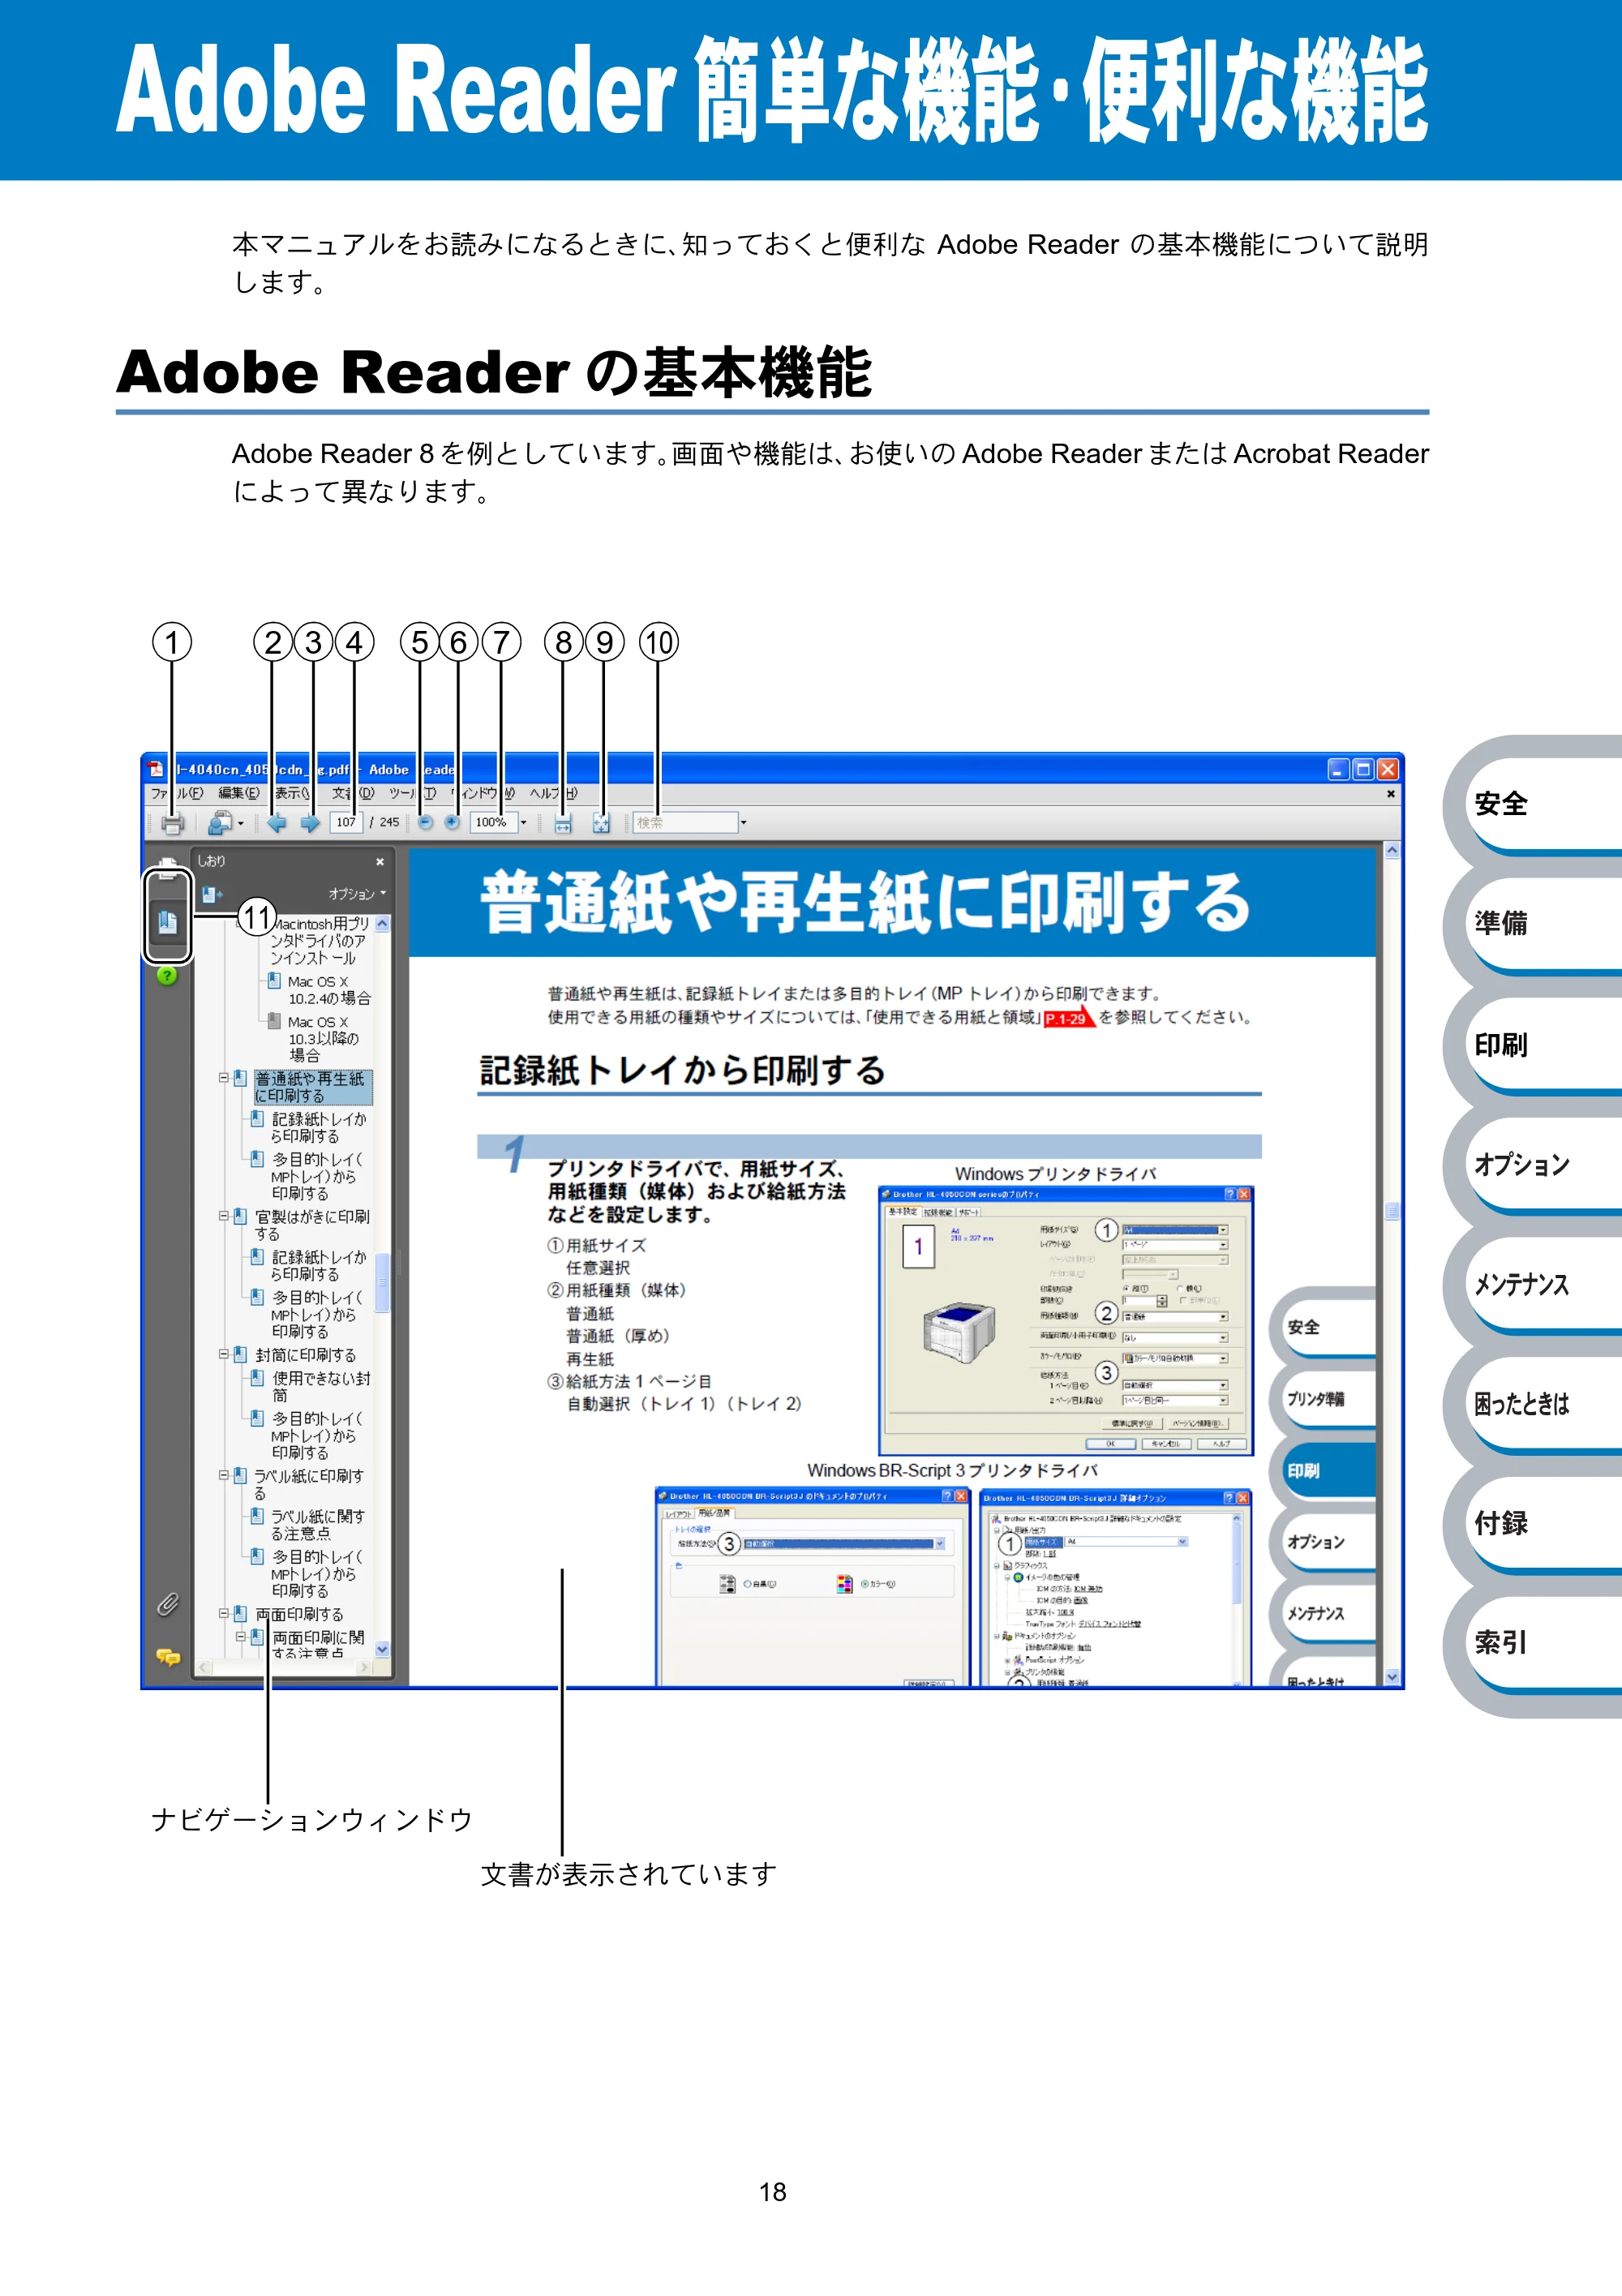Open the オプション dropdown in bookmarks panel
The height and width of the screenshot is (2296, 1622).
pyautogui.click(x=357, y=894)
